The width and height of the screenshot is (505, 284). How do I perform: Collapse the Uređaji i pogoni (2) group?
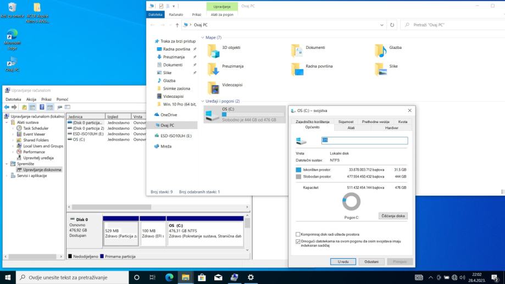(x=203, y=101)
